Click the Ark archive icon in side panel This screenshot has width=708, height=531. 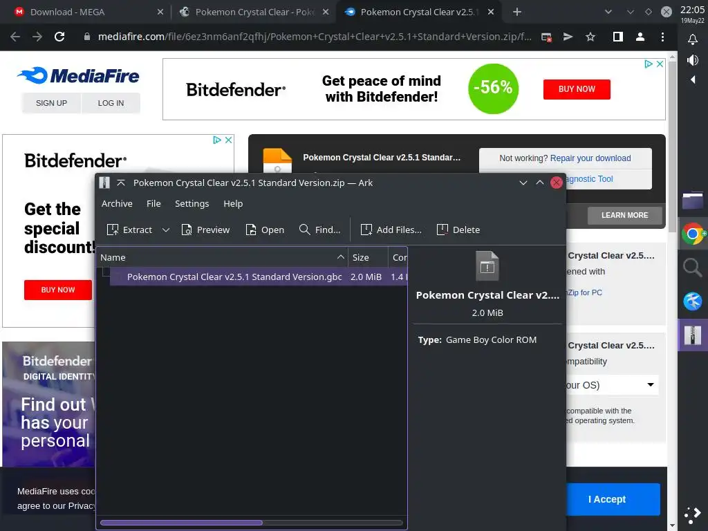tap(693, 335)
